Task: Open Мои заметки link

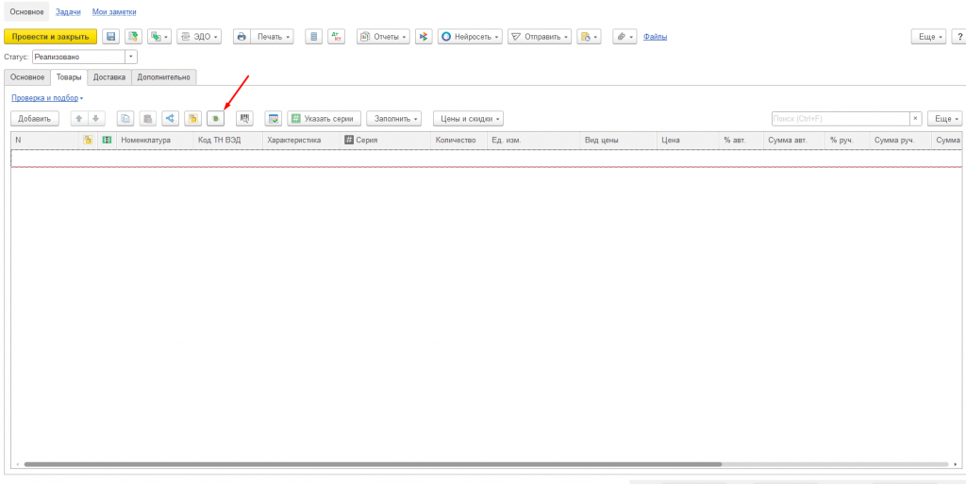Action: [114, 11]
